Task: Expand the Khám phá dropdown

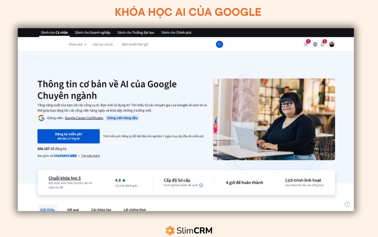Action: (78, 44)
